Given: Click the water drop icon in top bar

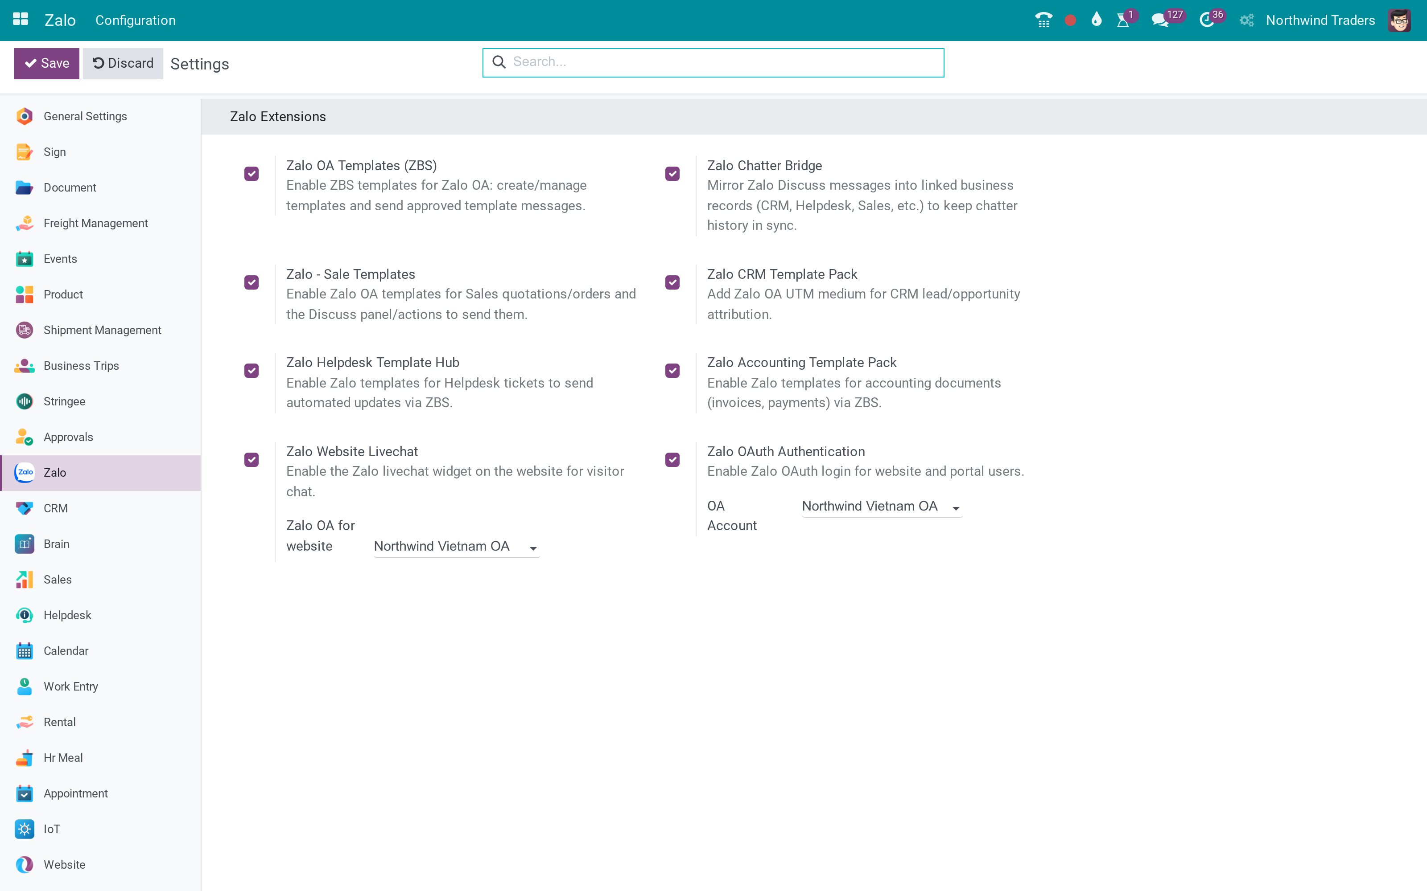Looking at the screenshot, I should [x=1096, y=20].
